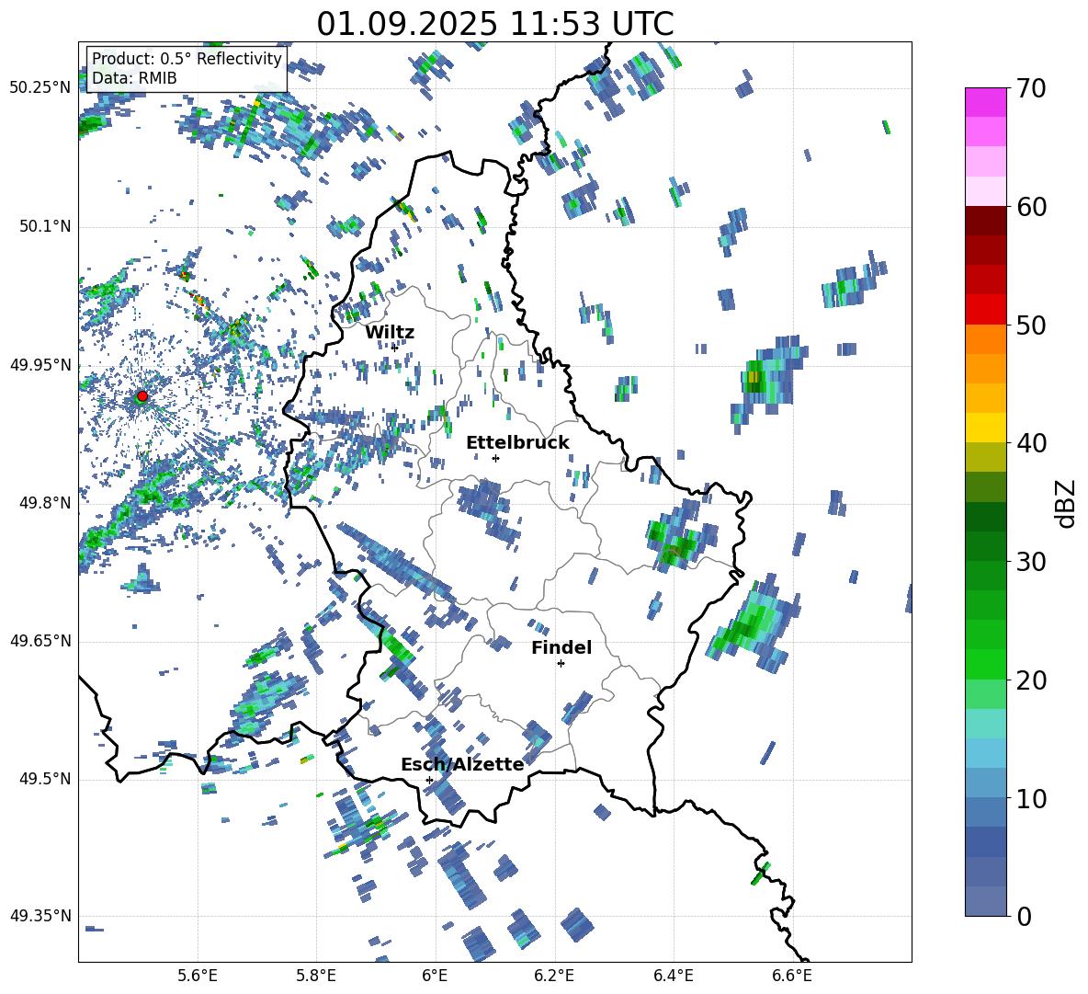Click the 5.6°E longitude tick label
The width and height of the screenshot is (1088, 994).
coord(198,977)
